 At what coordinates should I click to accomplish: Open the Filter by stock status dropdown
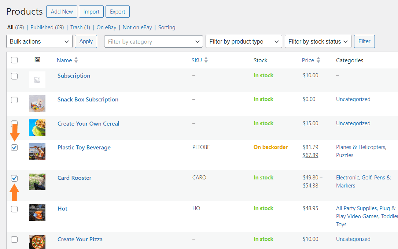click(x=318, y=41)
